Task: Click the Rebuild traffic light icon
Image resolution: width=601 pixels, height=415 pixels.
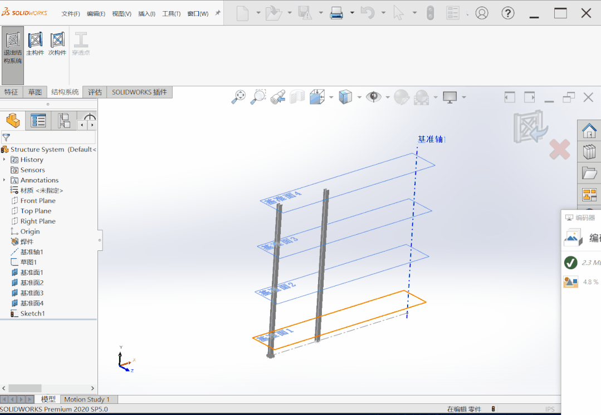Action: (430, 13)
